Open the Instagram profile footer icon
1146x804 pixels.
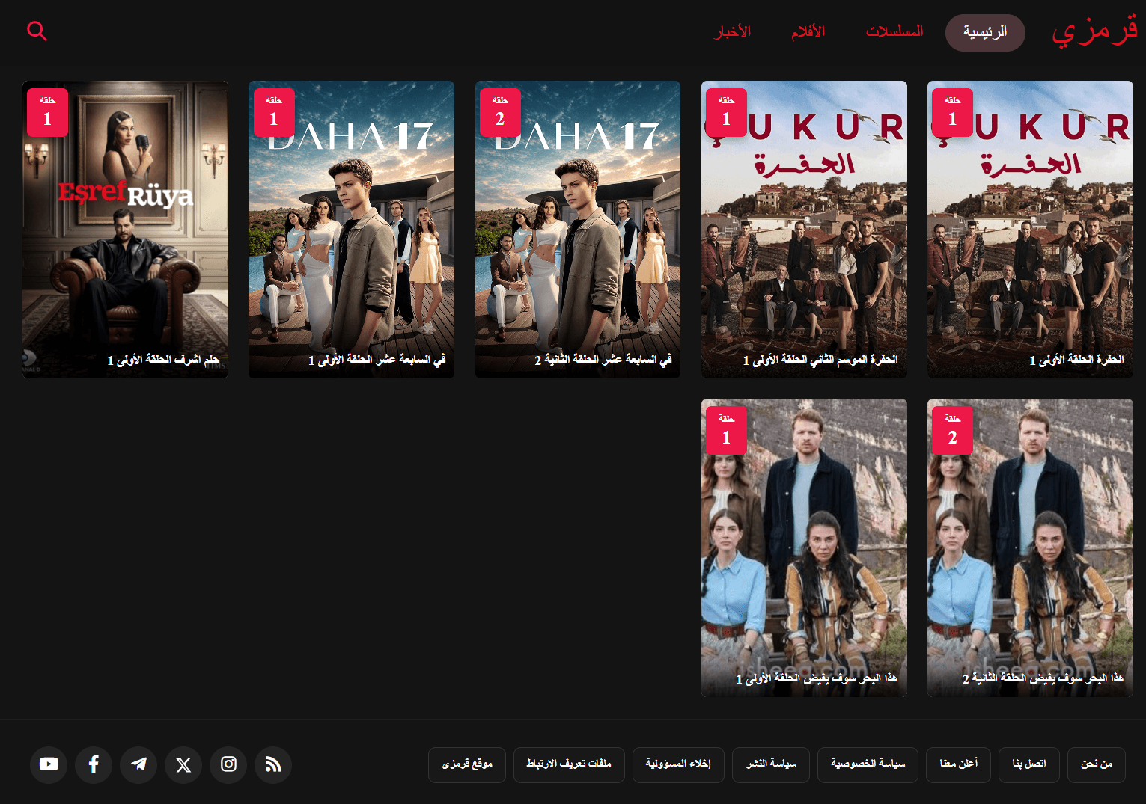pyautogui.click(x=228, y=764)
